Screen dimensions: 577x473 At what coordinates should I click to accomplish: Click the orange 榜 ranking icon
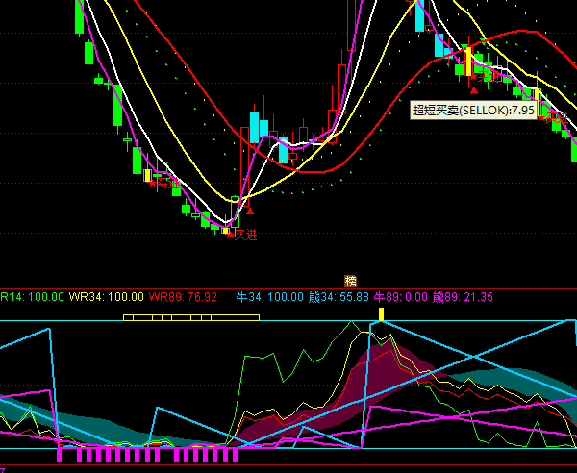point(351,281)
